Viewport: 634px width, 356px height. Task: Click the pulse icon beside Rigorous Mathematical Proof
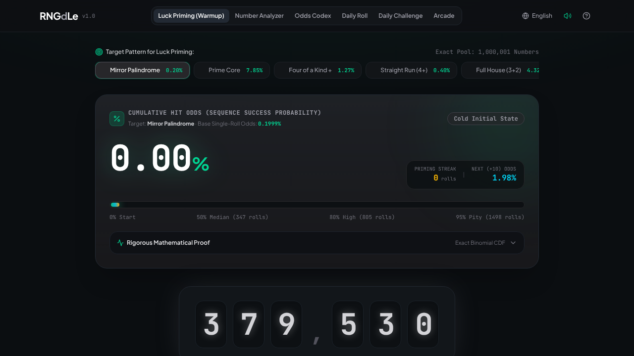tap(120, 243)
